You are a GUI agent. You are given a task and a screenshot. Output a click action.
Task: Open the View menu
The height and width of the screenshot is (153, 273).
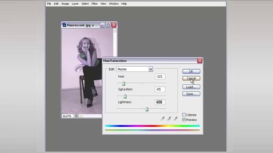coord(103,4)
